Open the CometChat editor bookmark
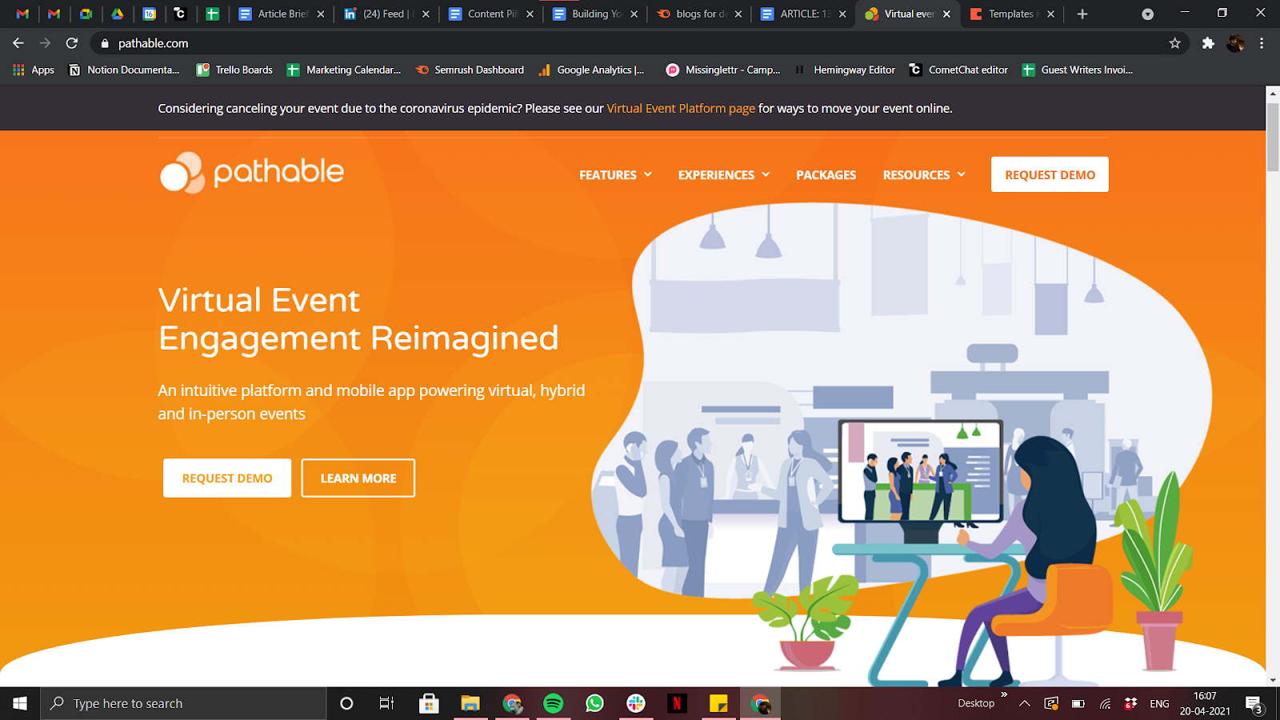This screenshot has height=720, width=1280. (958, 70)
